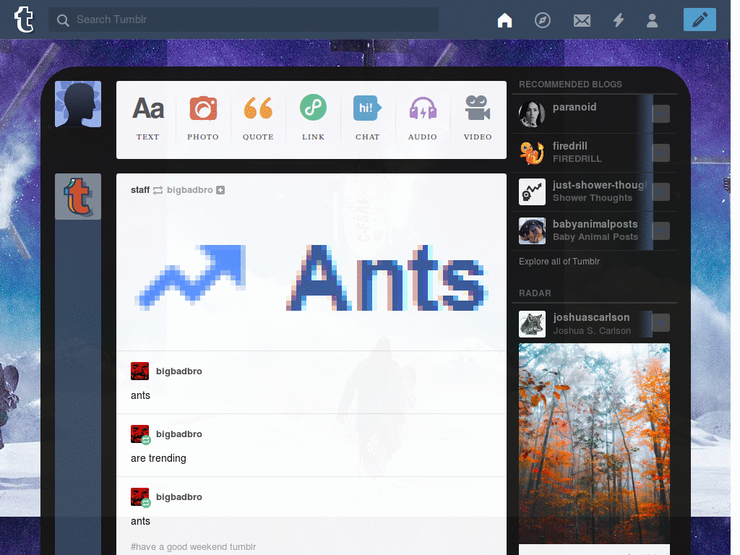Open the Tumblr logo home link
The height and width of the screenshot is (555, 740).
click(24, 20)
